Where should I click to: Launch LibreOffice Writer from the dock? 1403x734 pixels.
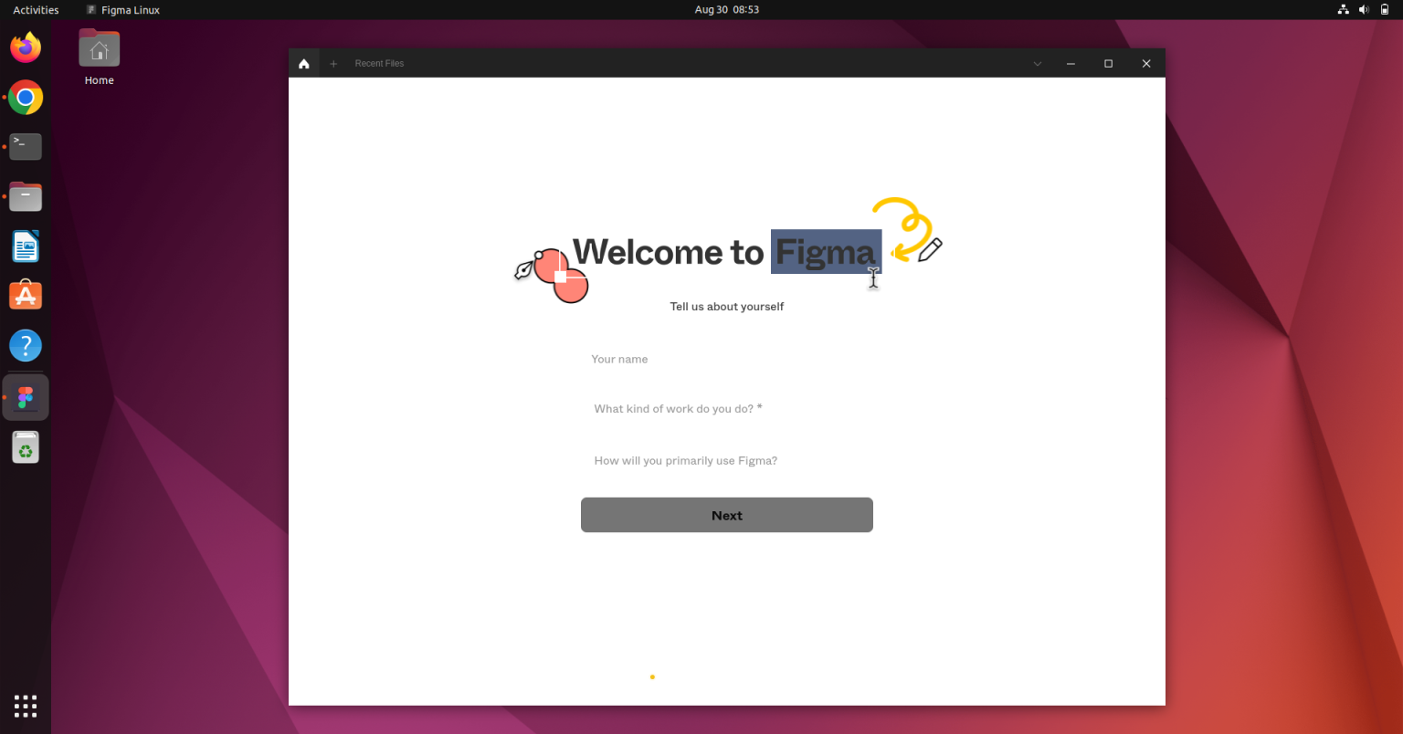(x=26, y=246)
